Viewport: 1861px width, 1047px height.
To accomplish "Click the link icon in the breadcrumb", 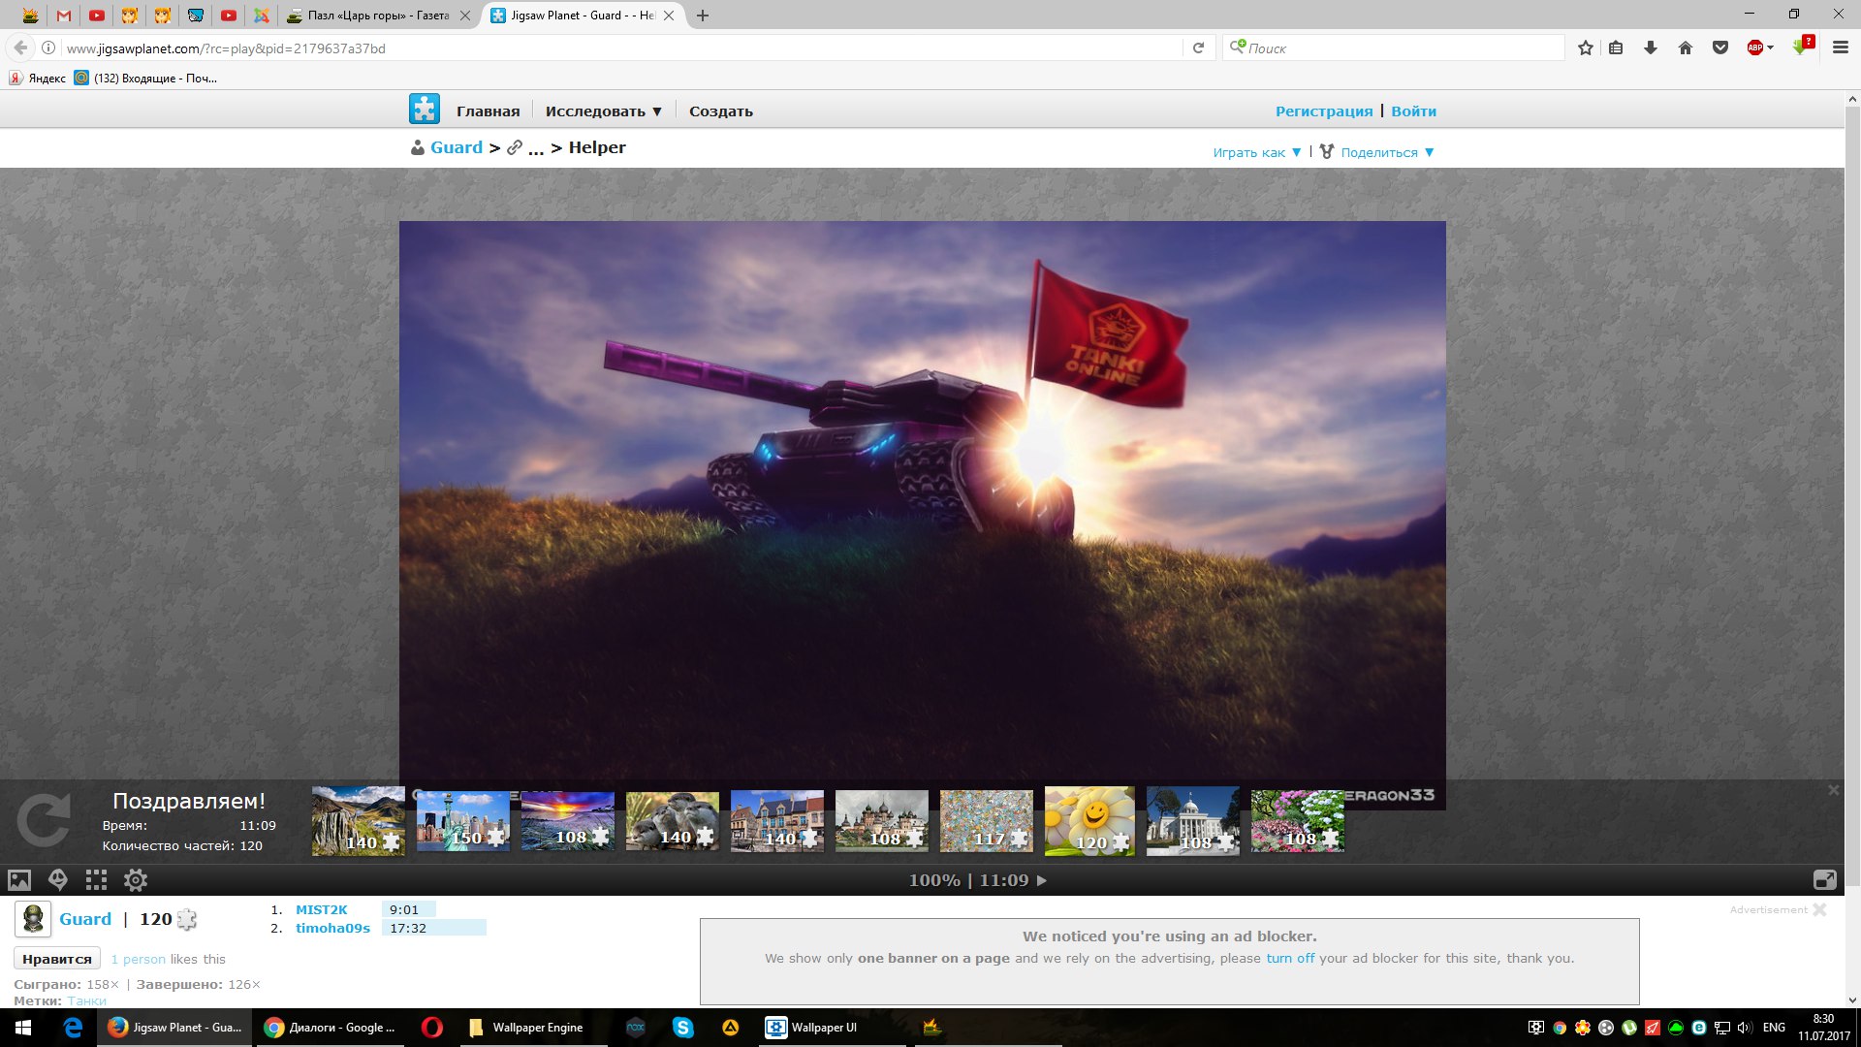I will click(x=515, y=147).
